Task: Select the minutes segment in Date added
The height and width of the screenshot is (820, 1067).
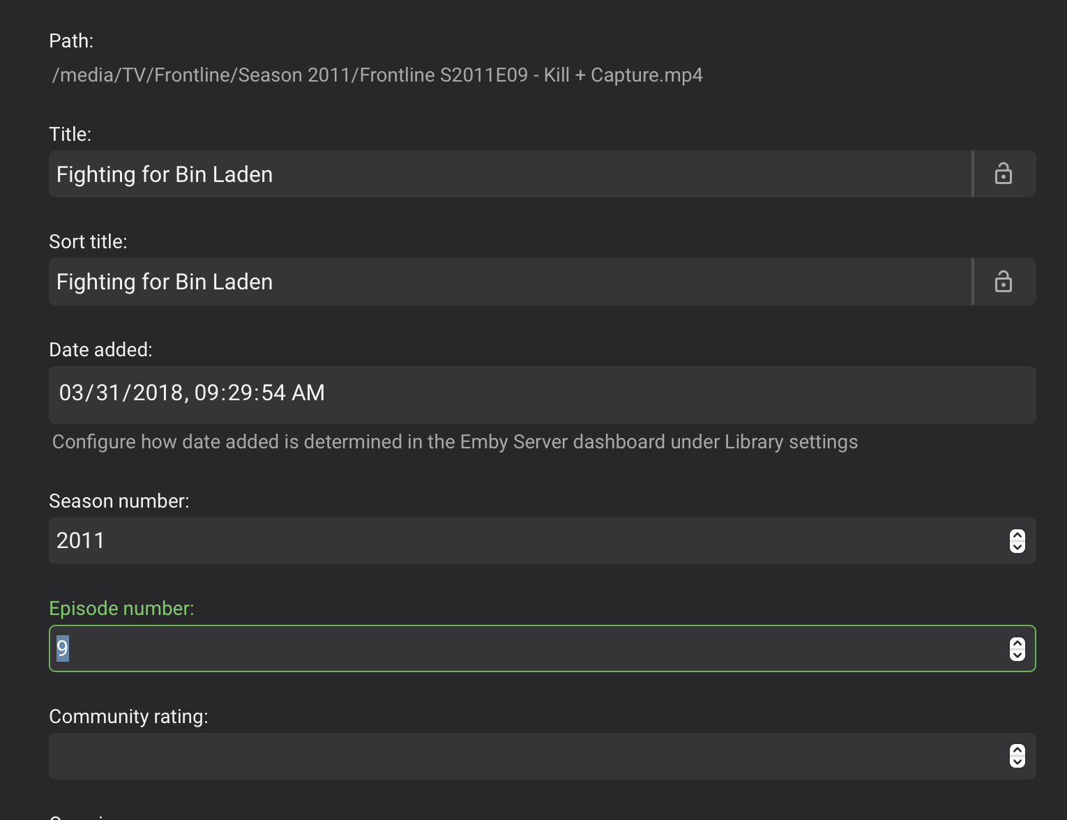Action: coord(240,393)
